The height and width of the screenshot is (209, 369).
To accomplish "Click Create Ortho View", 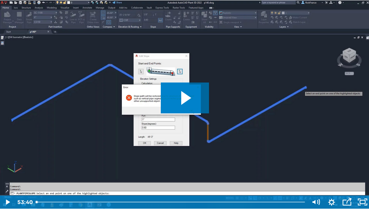I will (93, 18).
